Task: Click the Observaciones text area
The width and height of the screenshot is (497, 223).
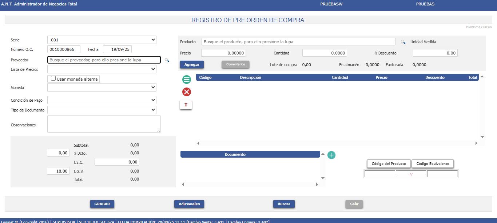Action: pos(104,124)
